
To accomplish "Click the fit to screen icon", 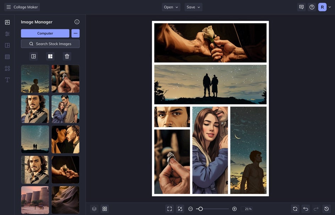I will pos(170,209).
